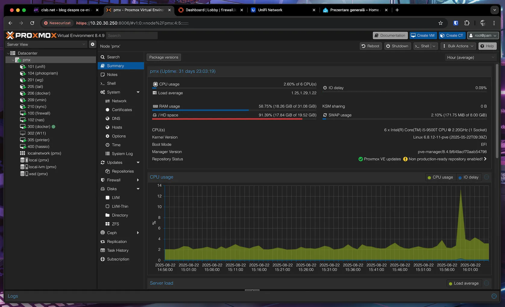Click the wsd (pmx) storage icon
505x307 pixels.
point(23,174)
